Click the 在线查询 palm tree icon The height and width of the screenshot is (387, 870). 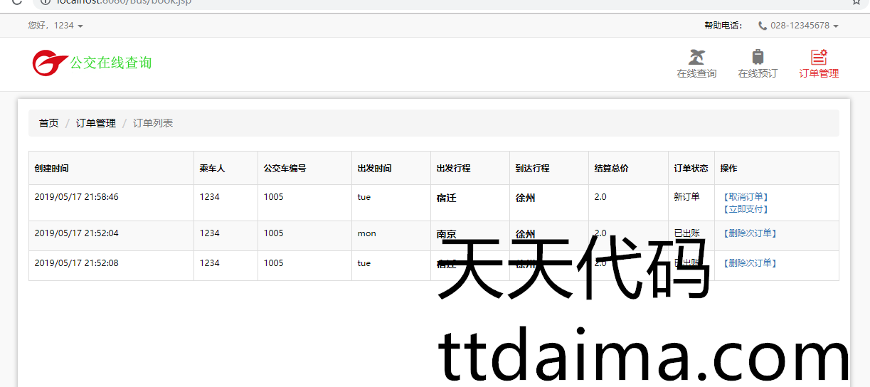coord(696,57)
